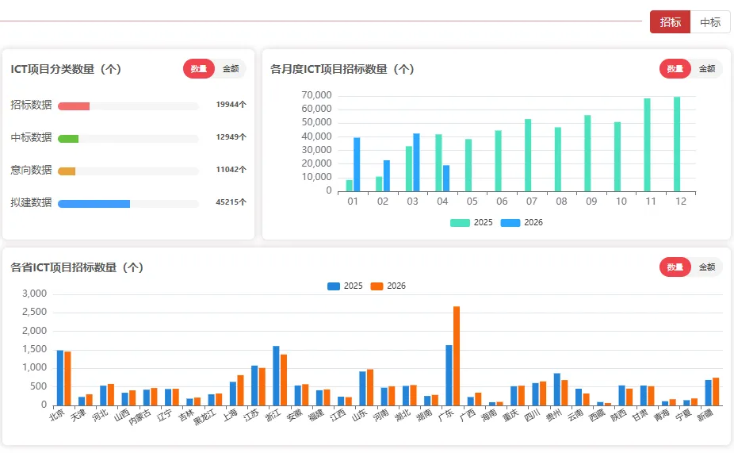Select 金额 in 各月度ICT项目招标数量 card
The image size is (734, 453).
(x=707, y=69)
